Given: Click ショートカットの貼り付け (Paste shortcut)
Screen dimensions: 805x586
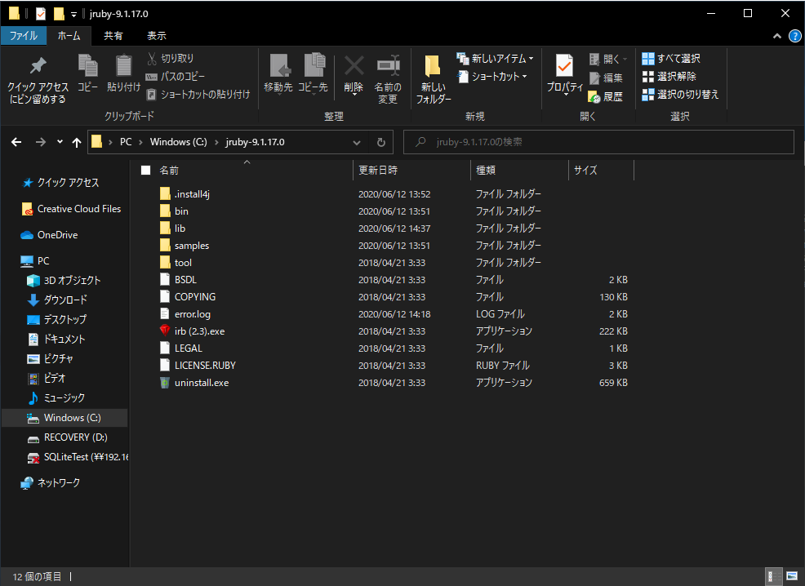Looking at the screenshot, I should coord(198,95).
